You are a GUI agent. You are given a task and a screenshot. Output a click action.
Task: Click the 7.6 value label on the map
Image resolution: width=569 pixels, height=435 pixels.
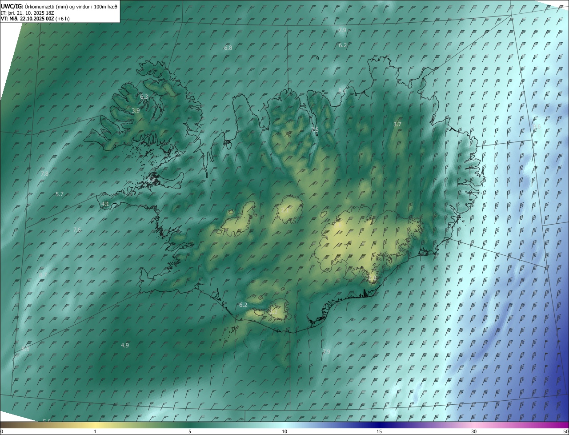pyautogui.click(x=77, y=230)
